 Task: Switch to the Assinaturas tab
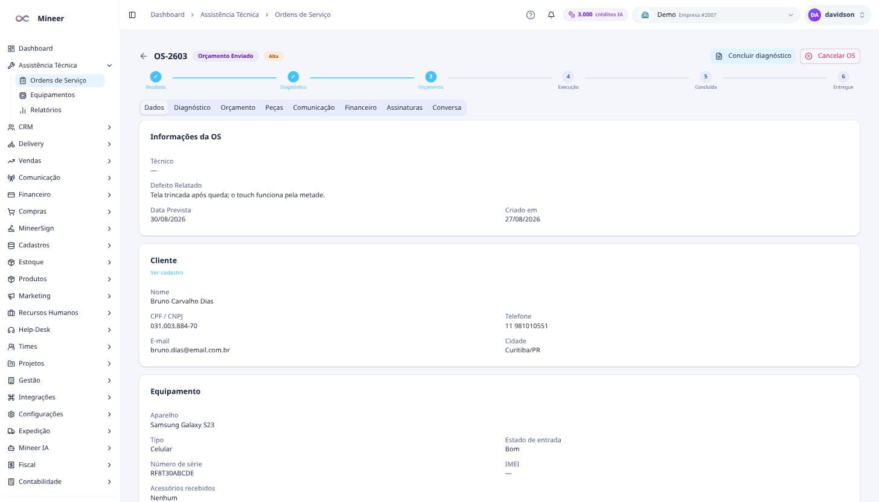(404, 107)
